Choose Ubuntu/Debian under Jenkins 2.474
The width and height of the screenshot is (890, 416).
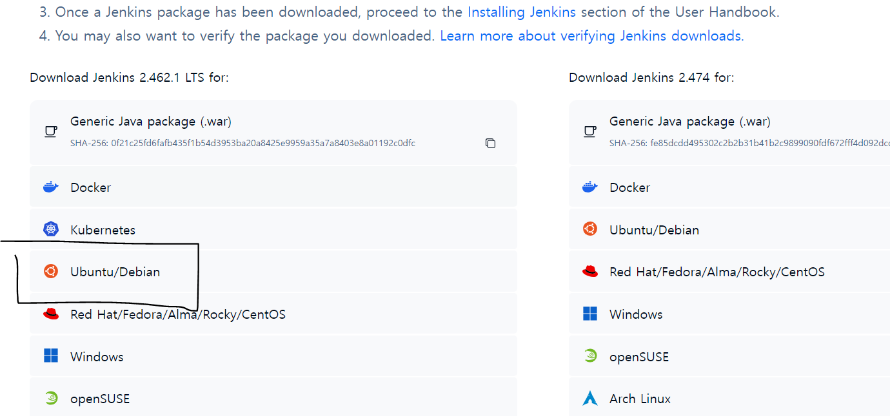click(x=729, y=229)
